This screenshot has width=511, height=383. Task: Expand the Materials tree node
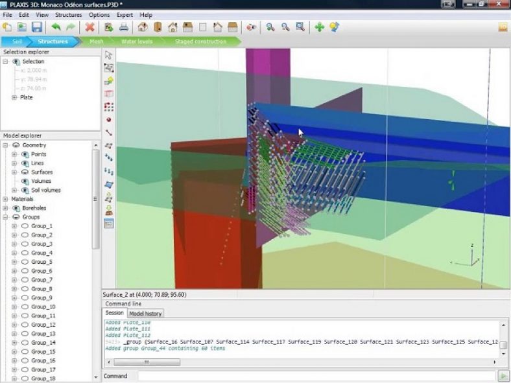click(5, 199)
